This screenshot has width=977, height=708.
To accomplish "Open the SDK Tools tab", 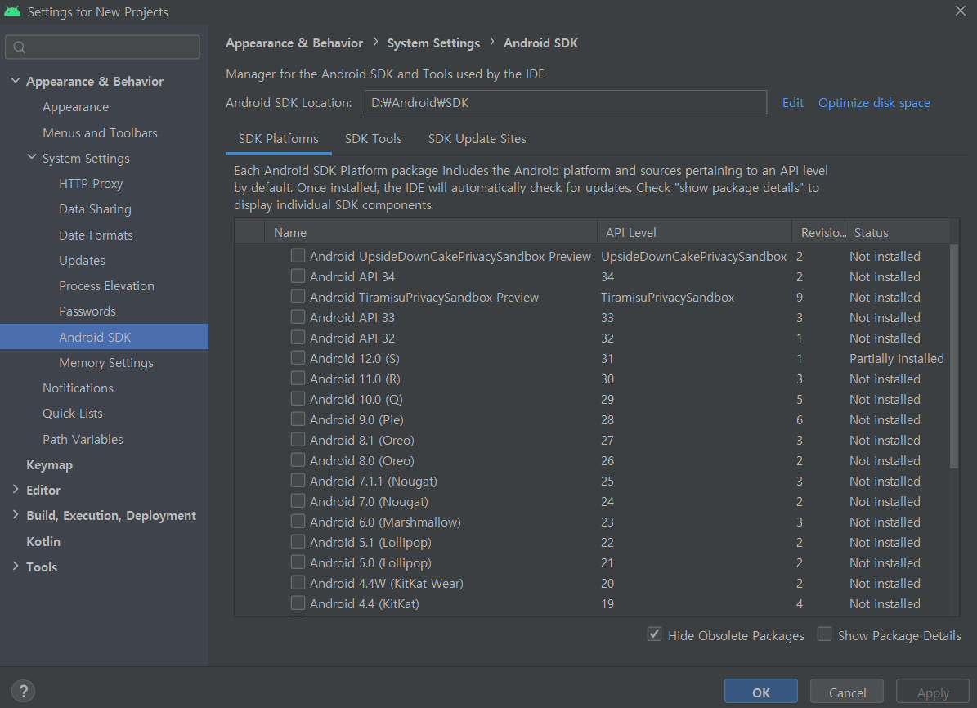I will [374, 139].
